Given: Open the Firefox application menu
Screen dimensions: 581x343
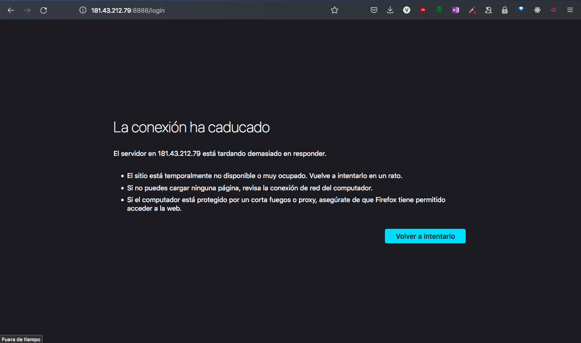Looking at the screenshot, I should 570,10.
